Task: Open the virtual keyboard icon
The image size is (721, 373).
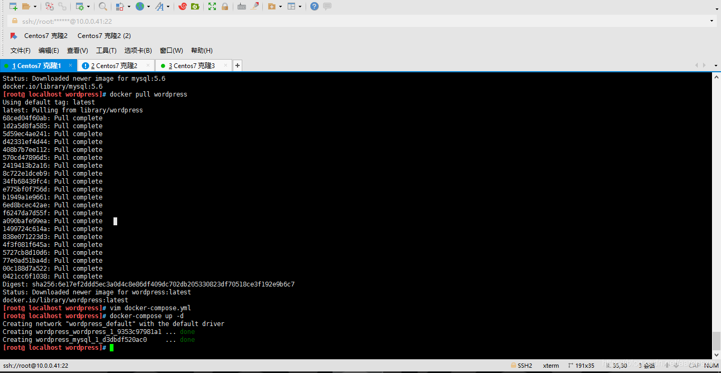Action: coord(242,6)
